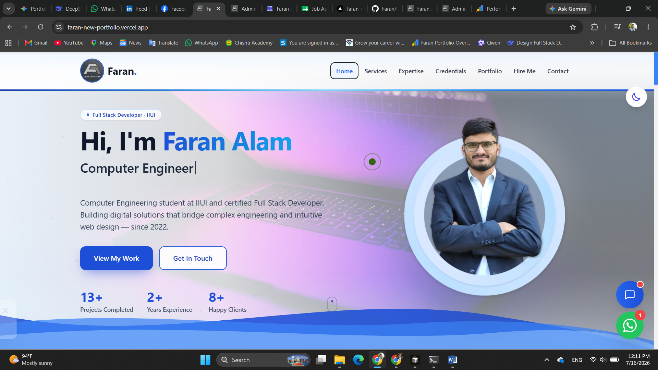
Task: Reload the current page
Action: [41, 27]
